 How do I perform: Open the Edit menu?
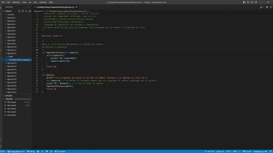click(9, 2)
